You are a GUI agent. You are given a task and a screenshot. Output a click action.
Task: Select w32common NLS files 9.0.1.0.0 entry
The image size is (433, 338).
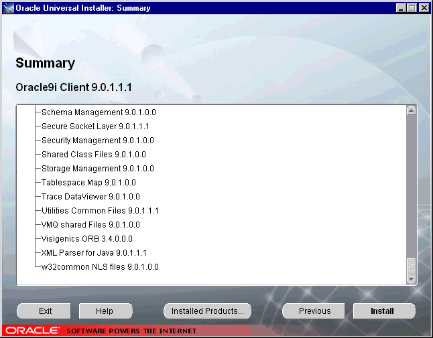click(x=100, y=267)
